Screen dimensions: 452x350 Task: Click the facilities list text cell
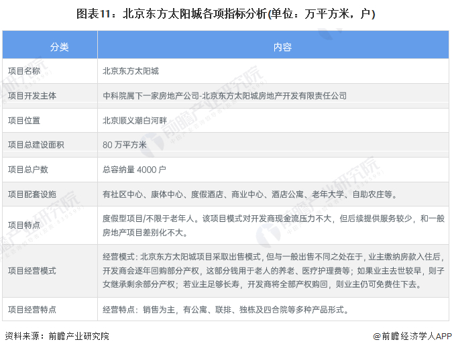[x=250, y=194]
